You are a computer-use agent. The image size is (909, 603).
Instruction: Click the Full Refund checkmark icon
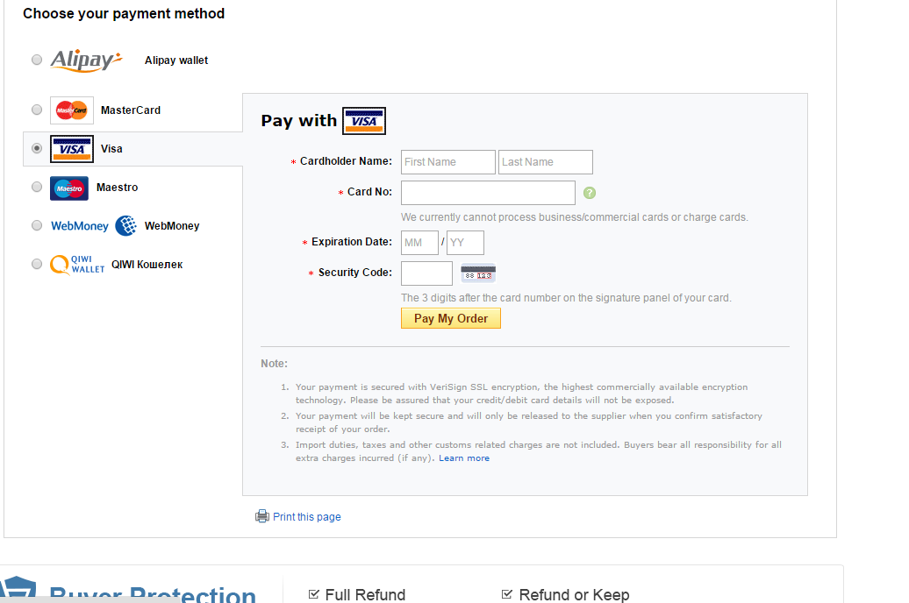313,594
